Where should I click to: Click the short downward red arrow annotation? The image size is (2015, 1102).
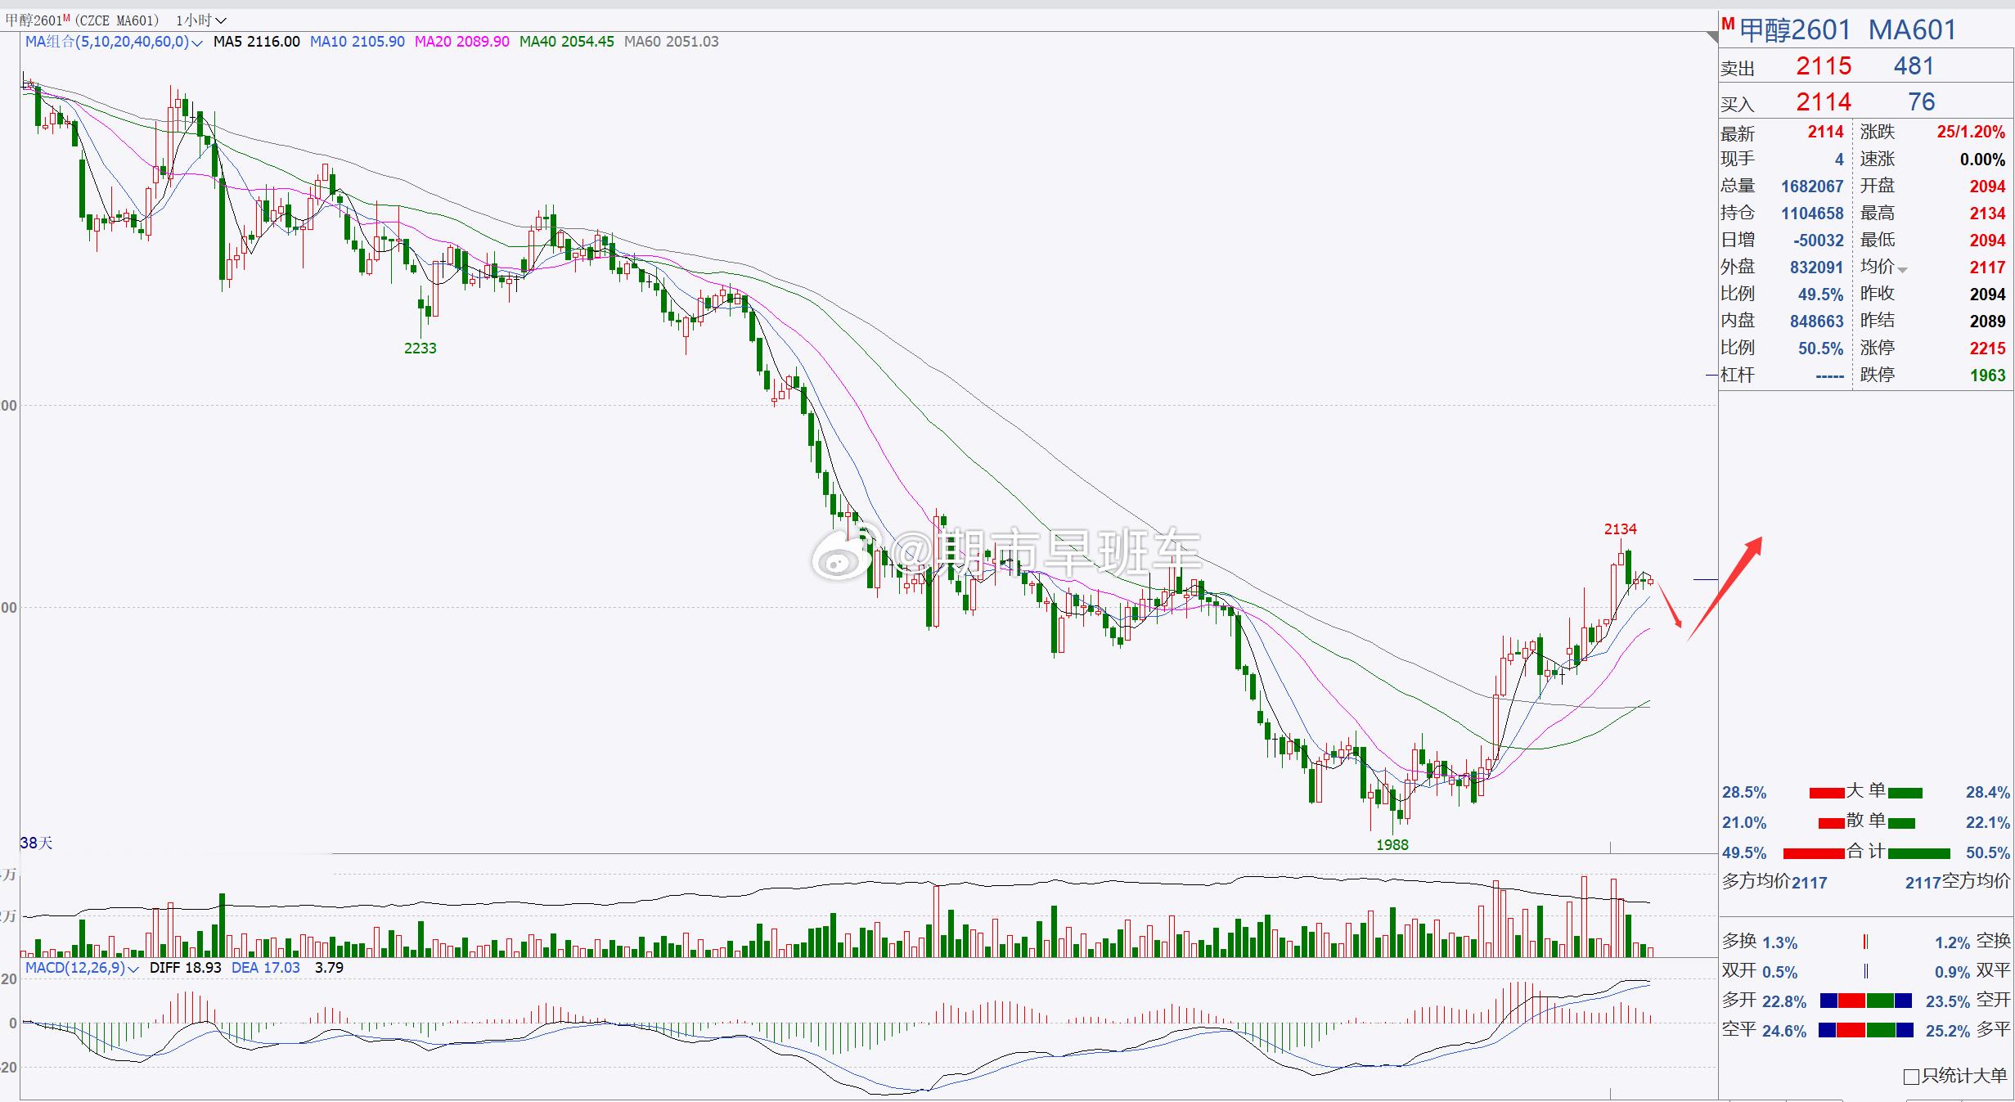click(x=1671, y=604)
